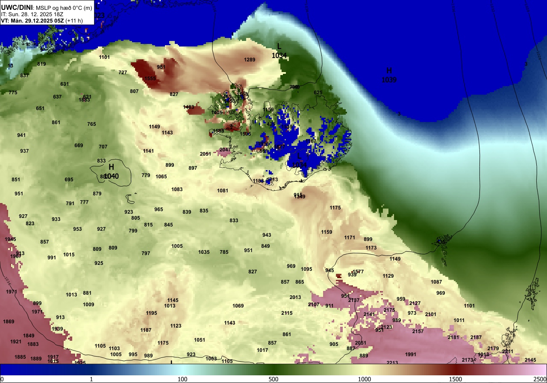The width and height of the screenshot is (547, 383).
Task: Click the 2107 height value
Action: [314, 305]
